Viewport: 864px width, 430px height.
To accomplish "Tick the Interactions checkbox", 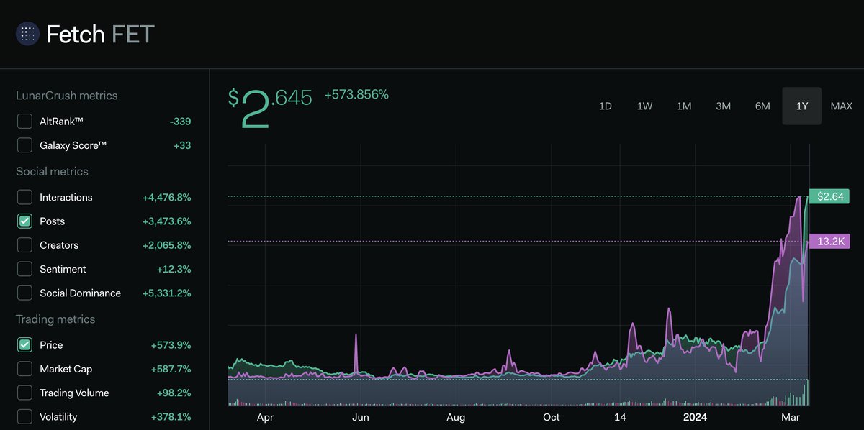I will click(24, 197).
